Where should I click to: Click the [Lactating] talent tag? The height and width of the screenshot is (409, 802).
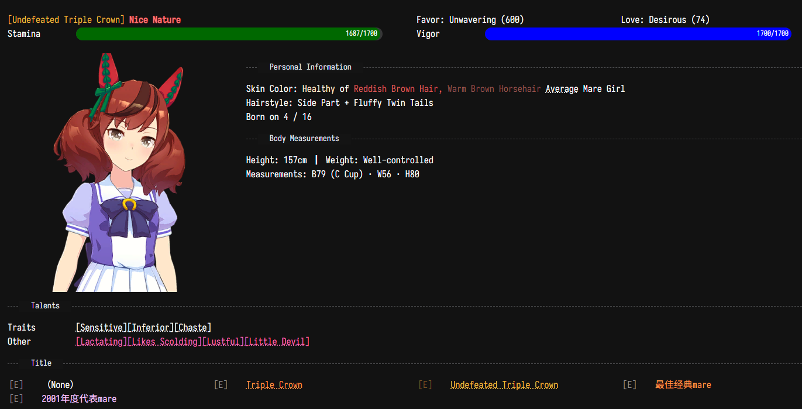click(101, 342)
